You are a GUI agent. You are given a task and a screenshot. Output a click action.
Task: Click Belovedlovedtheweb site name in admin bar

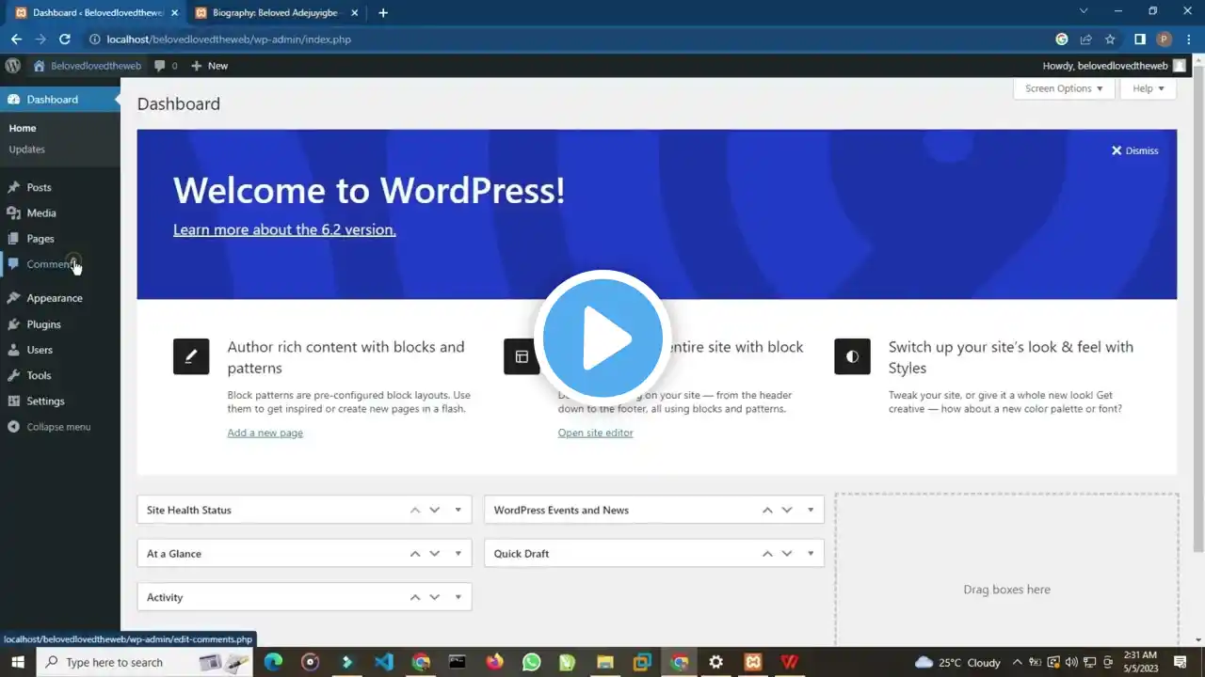(88, 66)
